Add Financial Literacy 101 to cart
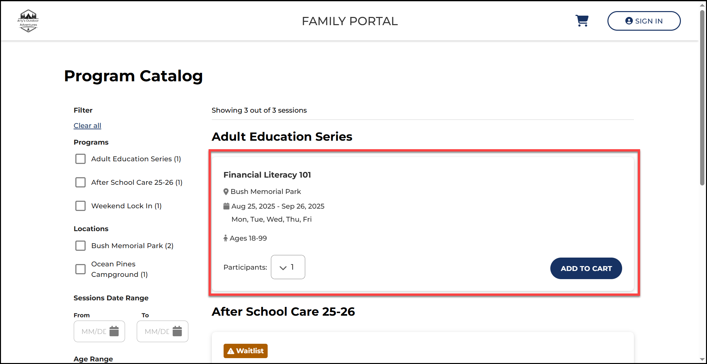Image resolution: width=707 pixels, height=364 pixels. coord(586,268)
